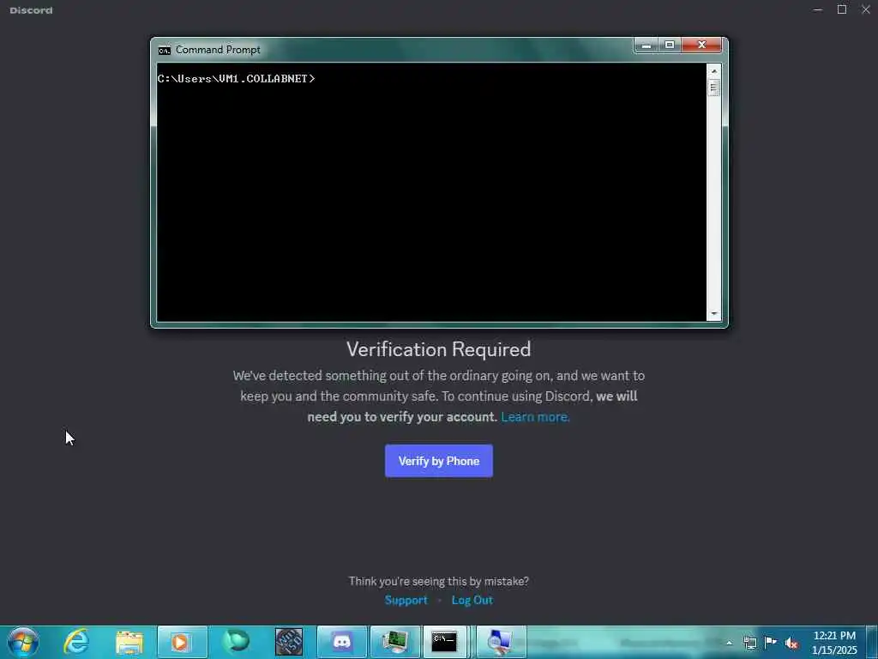Click the Discord title text
Image resolution: width=878 pixels, height=659 pixels.
pyautogui.click(x=32, y=10)
